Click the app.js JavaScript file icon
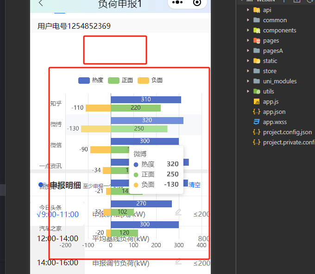This screenshot has height=274, width=315. point(257,102)
